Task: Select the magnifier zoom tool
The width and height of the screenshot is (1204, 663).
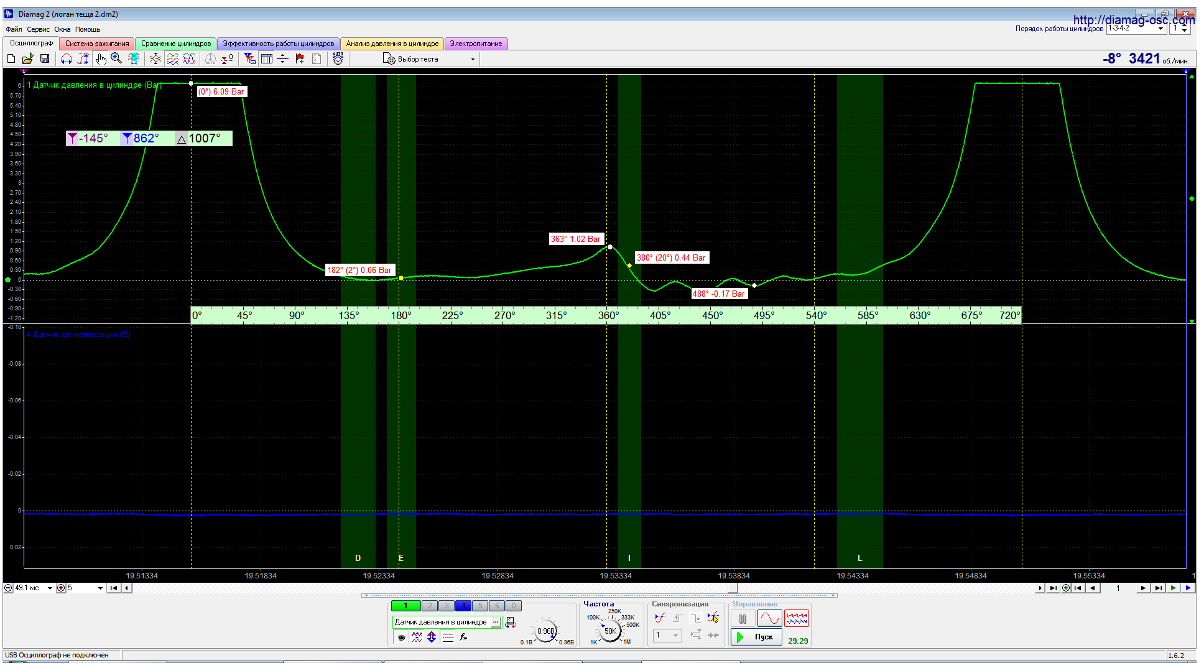Action: 116,58
